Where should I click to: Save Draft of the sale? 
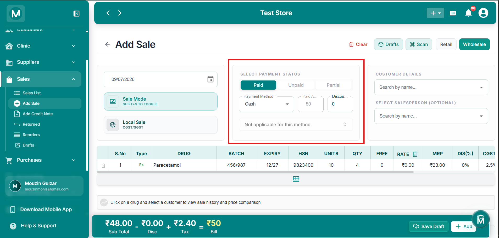[429, 227]
